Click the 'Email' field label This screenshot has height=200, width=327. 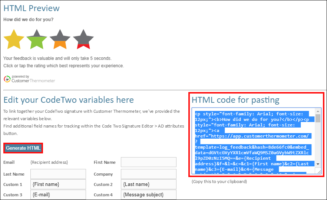(x=9, y=162)
